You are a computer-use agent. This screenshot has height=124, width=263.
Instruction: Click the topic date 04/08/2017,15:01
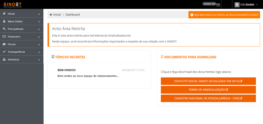coord(133,70)
